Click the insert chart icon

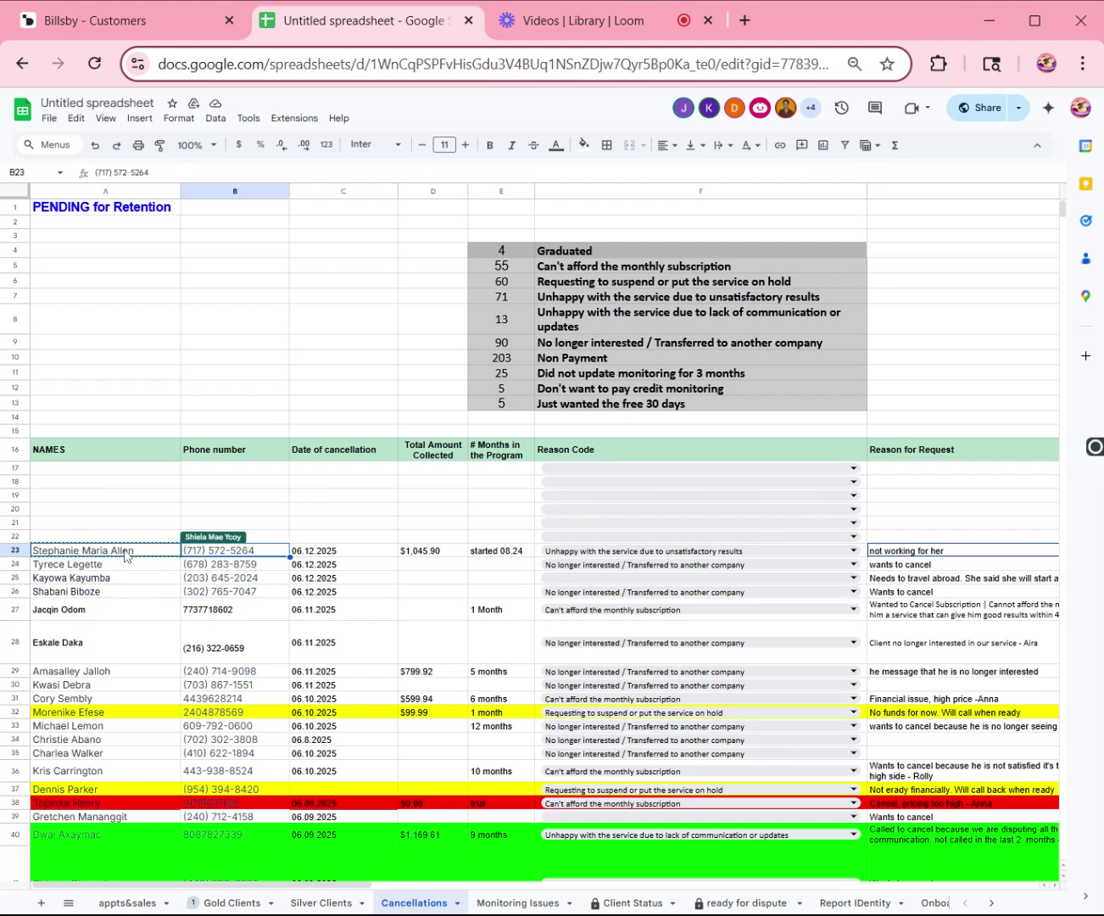[x=823, y=145]
